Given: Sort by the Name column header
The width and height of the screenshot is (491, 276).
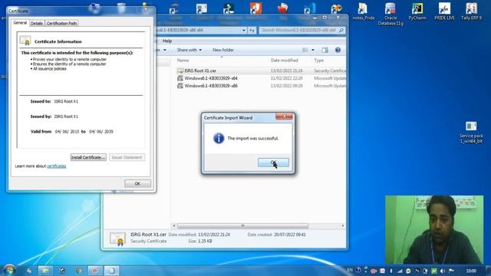Looking at the screenshot, I should click(183, 61).
